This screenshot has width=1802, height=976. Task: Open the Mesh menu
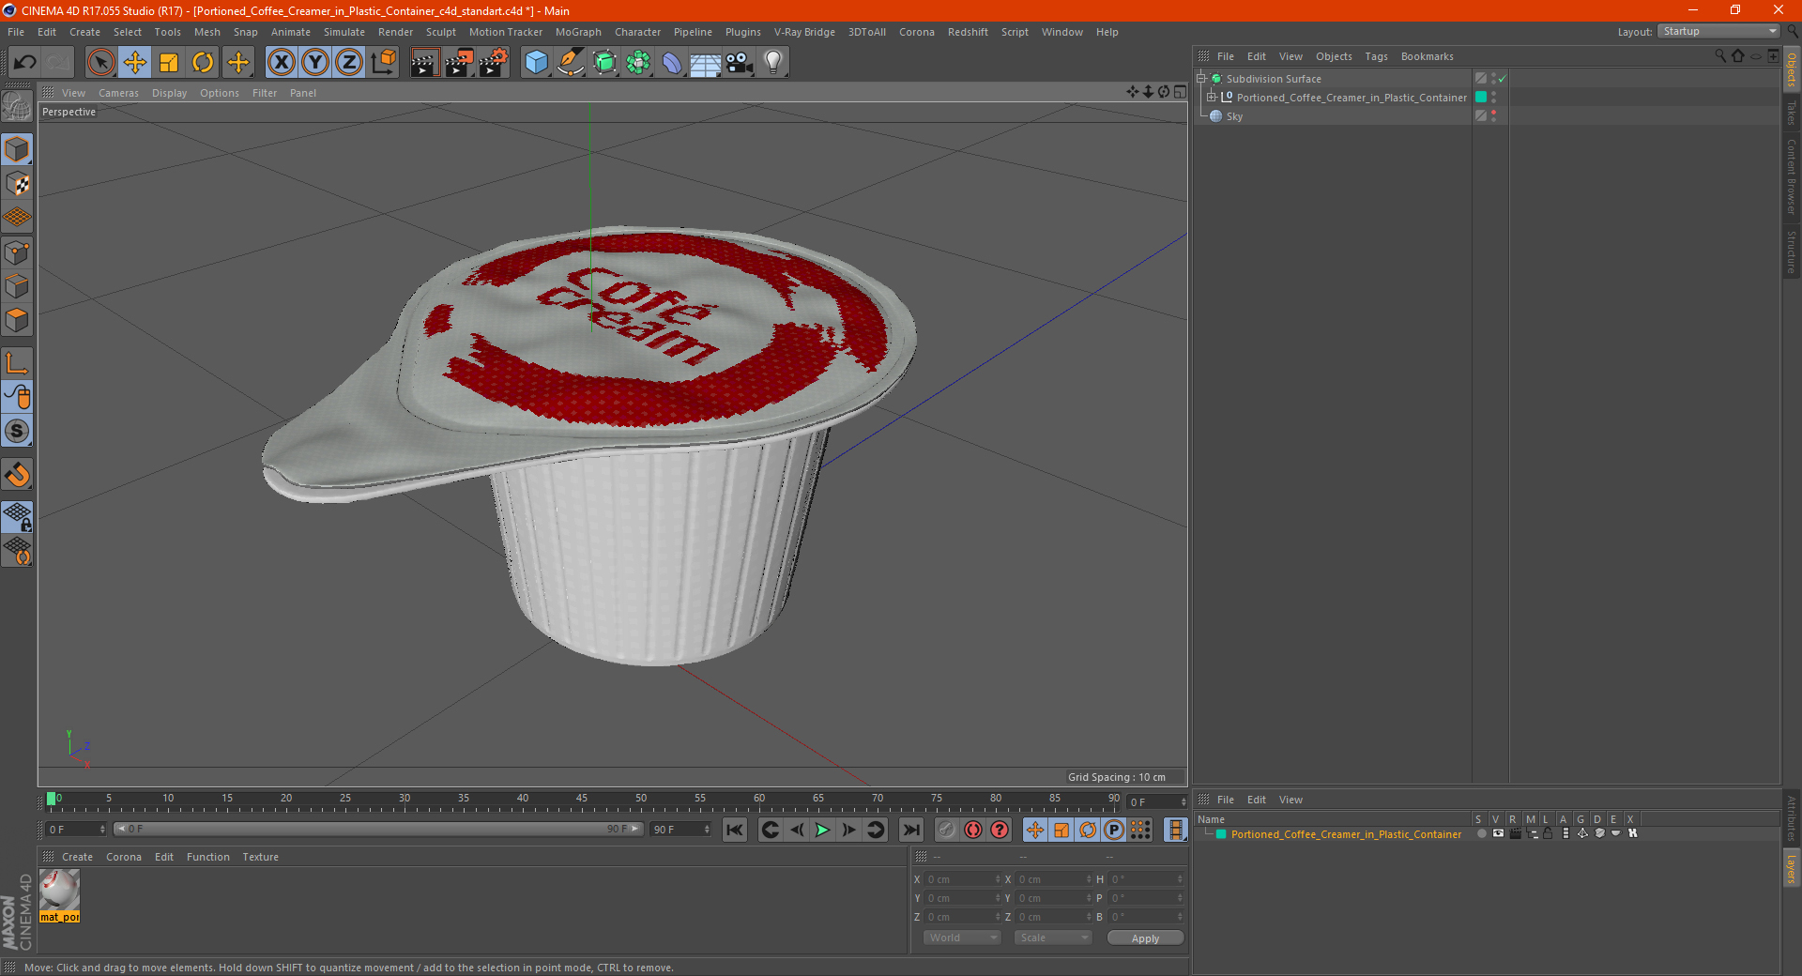[x=206, y=32]
